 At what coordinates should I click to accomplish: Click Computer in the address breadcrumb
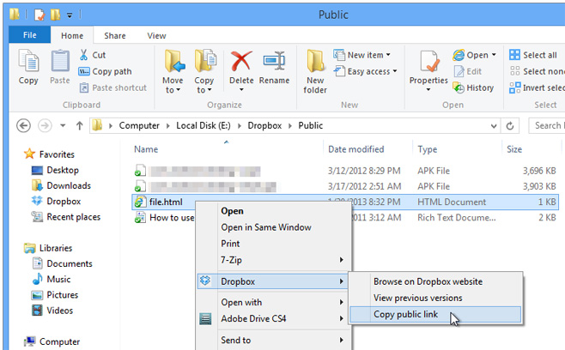pos(139,125)
